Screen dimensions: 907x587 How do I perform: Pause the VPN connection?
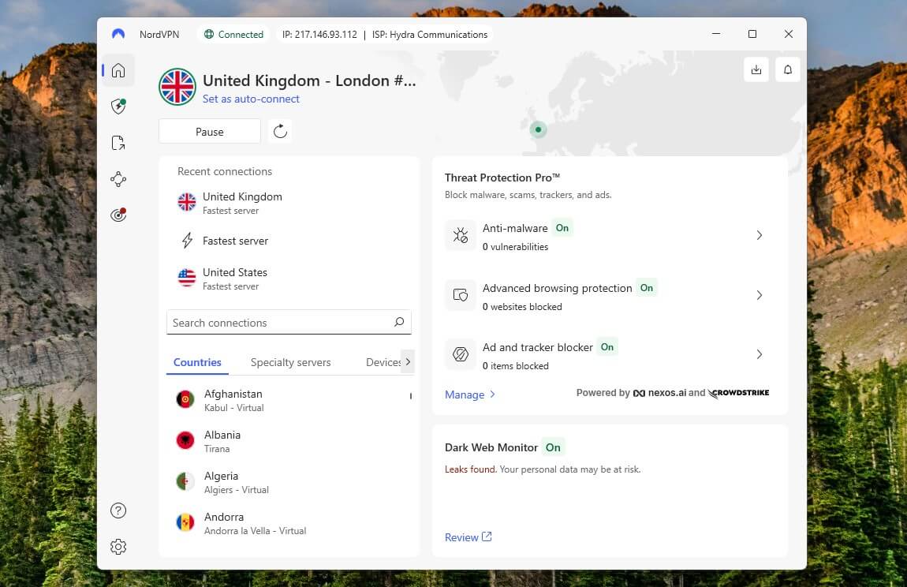coord(209,131)
